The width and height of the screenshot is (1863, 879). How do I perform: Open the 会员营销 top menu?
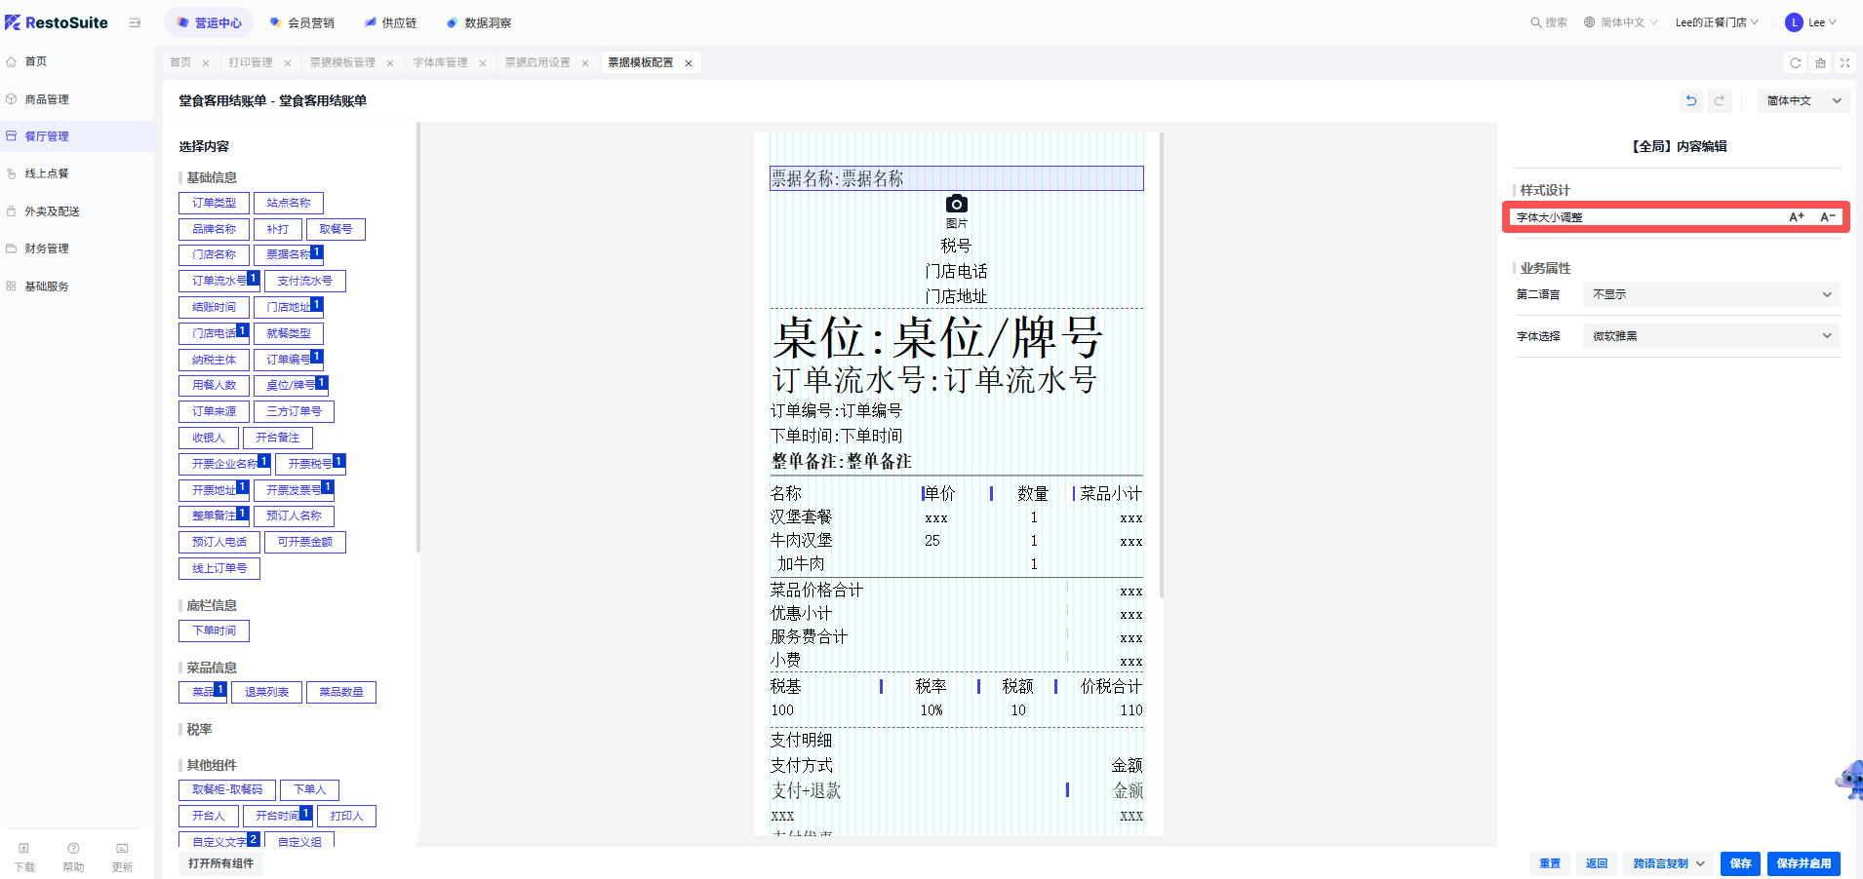coord(301,22)
